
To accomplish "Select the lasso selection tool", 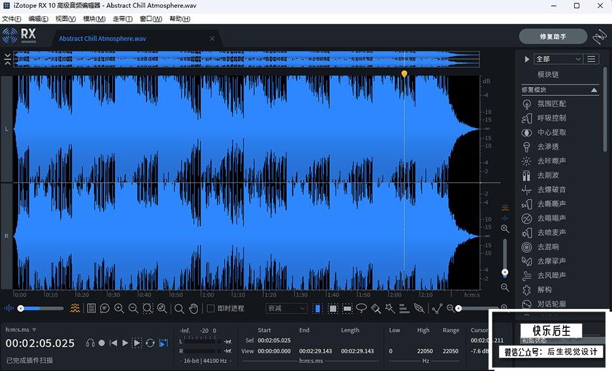I will click(x=361, y=308).
